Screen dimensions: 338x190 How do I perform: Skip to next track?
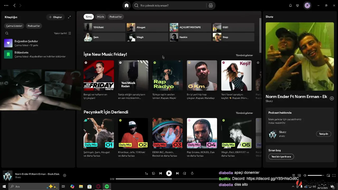point(177,173)
